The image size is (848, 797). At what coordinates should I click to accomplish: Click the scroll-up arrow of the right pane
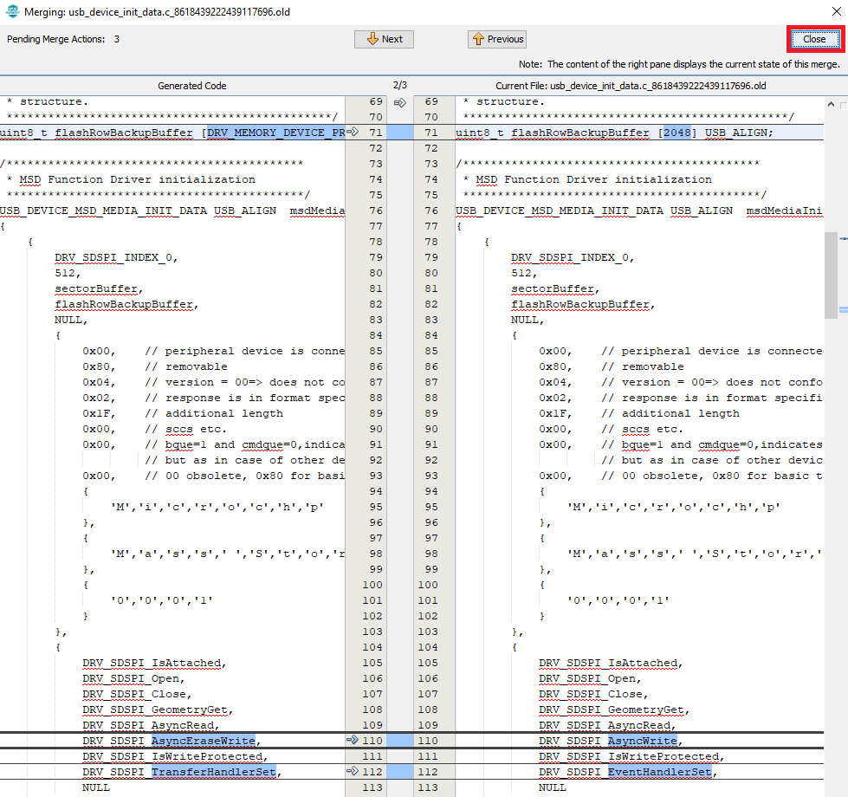[x=832, y=106]
